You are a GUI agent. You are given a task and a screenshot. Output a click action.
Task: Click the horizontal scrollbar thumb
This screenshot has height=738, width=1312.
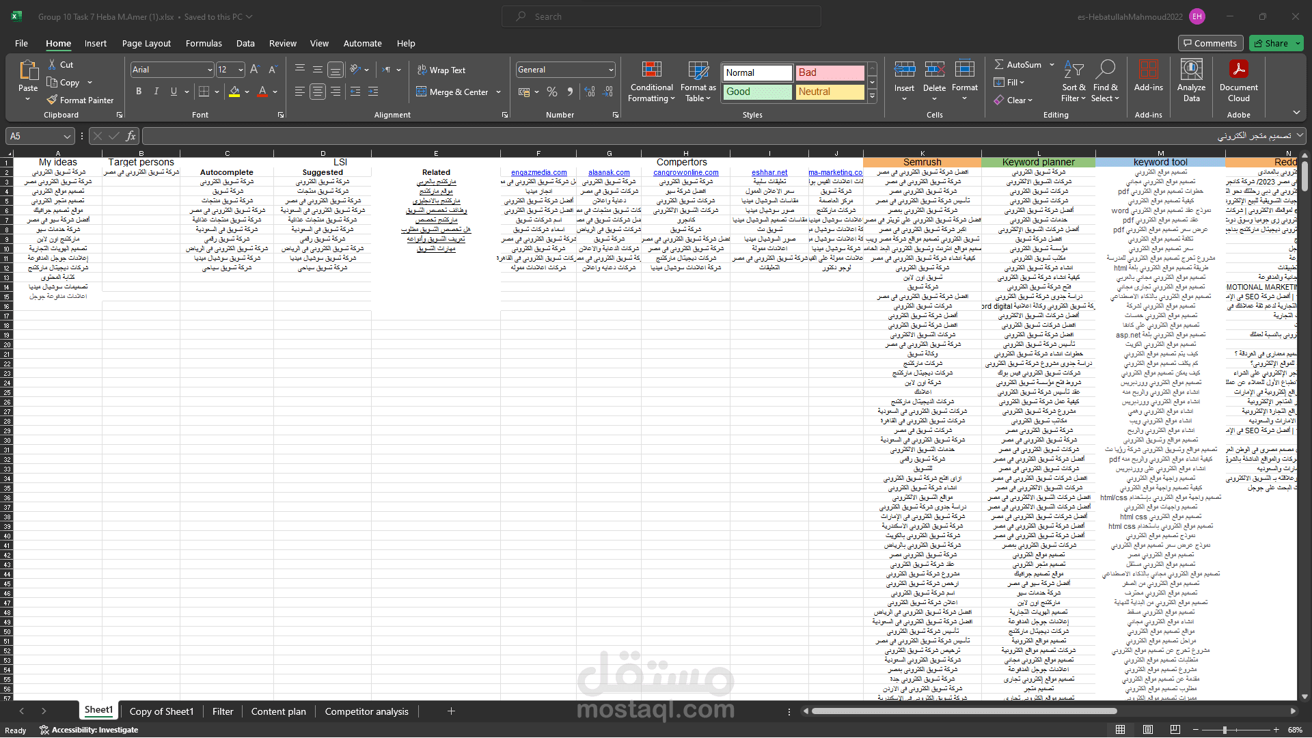[x=963, y=711]
